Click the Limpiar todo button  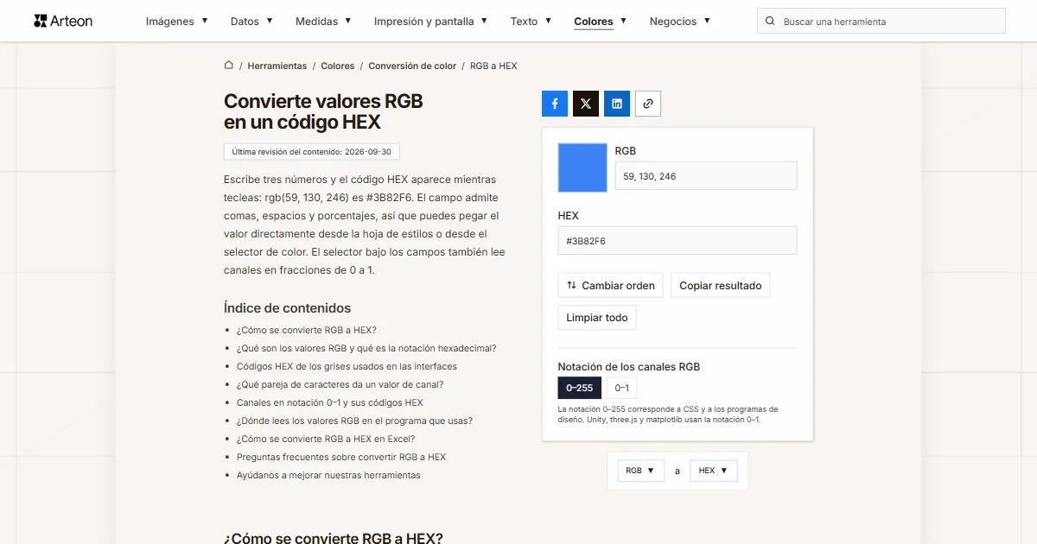pos(597,318)
